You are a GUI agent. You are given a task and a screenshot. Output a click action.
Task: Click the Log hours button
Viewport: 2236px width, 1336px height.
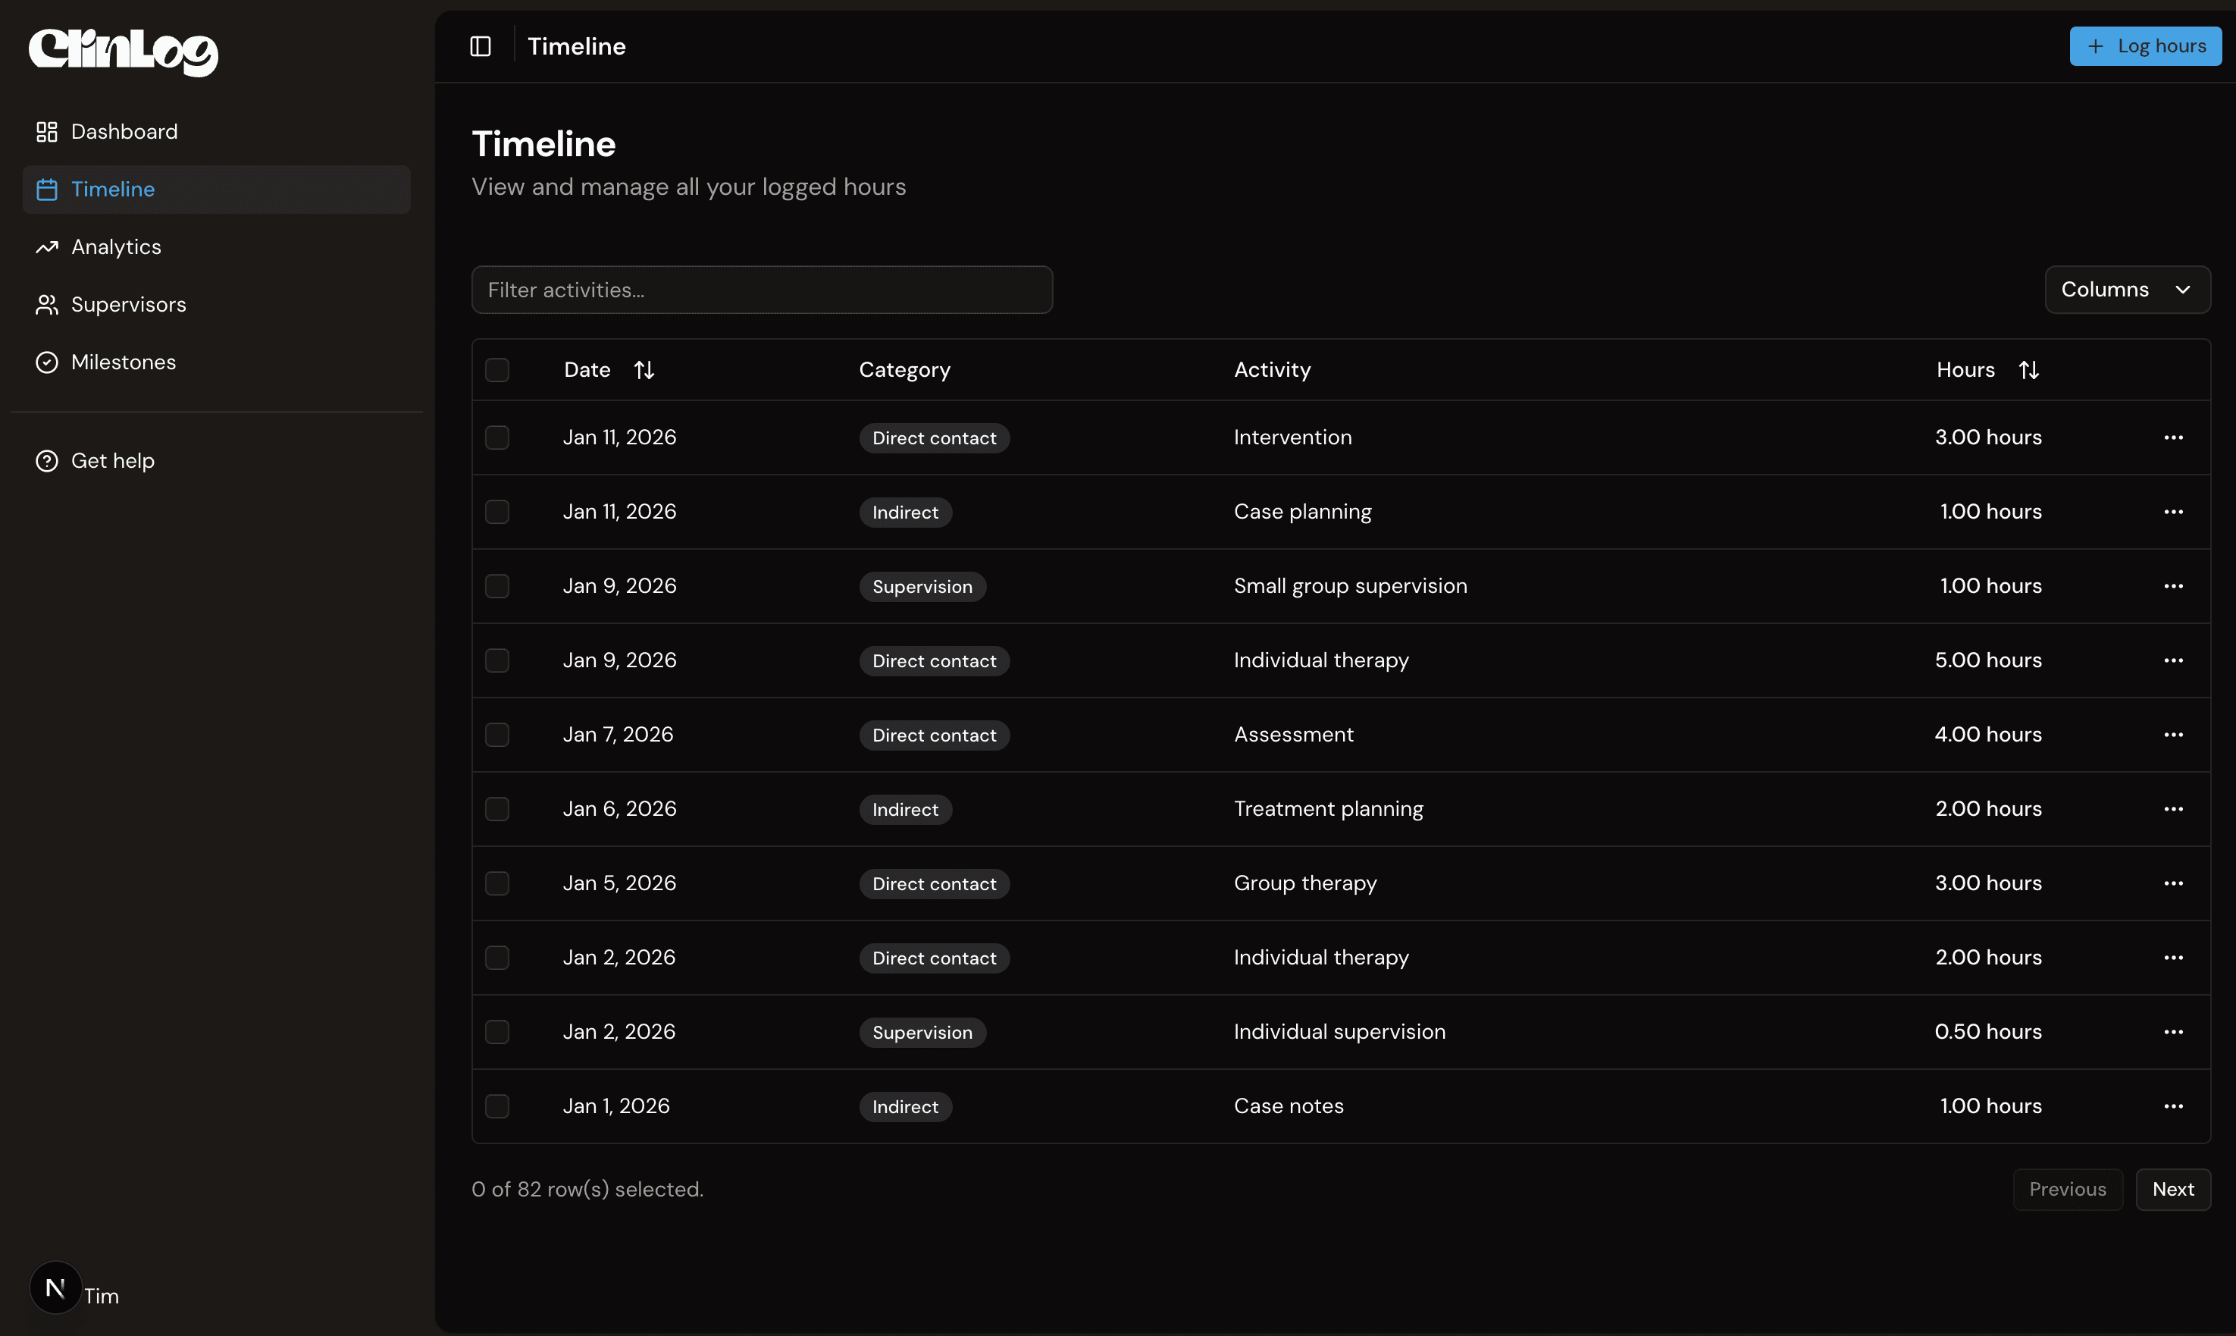(x=2144, y=46)
